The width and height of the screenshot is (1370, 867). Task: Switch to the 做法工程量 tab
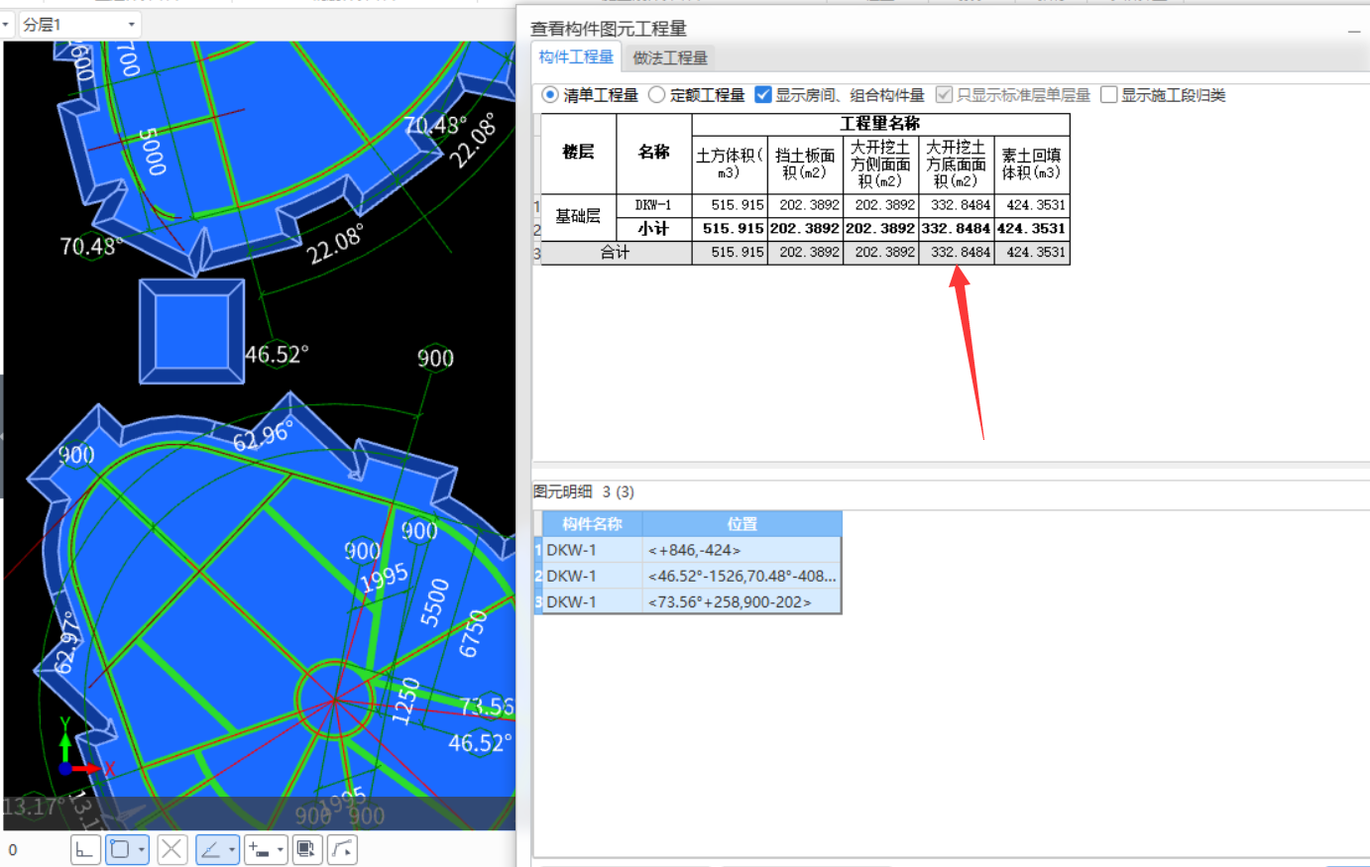point(670,58)
